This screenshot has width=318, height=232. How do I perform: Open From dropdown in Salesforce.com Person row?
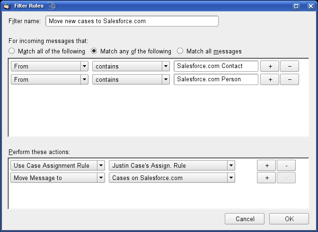click(50, 79)
